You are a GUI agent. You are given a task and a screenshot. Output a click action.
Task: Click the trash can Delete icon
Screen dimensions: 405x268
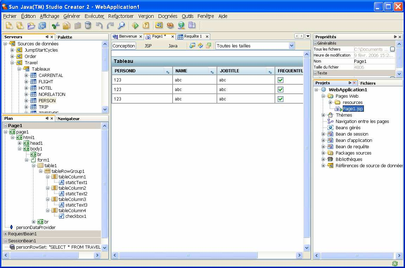pyautogui.click(x=88, y=25)
